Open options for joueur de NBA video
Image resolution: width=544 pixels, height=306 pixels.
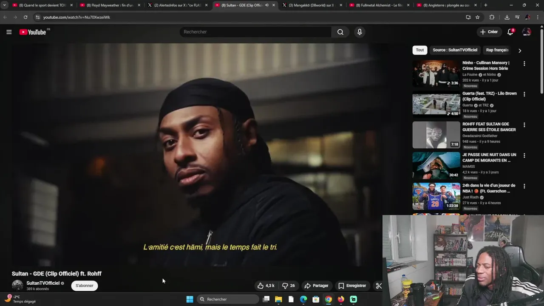pyautogui.click(x=524, y=186)
